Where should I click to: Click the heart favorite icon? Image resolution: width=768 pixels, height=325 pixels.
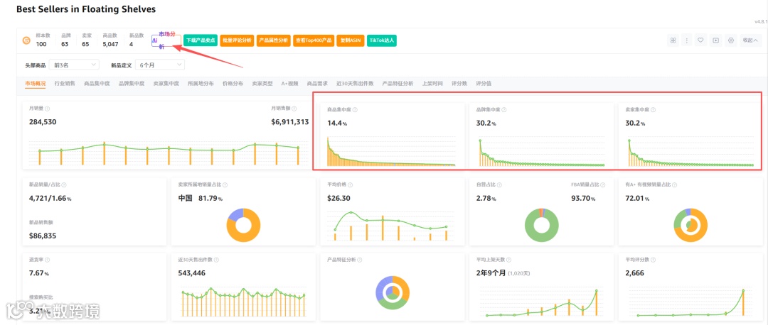701,40
